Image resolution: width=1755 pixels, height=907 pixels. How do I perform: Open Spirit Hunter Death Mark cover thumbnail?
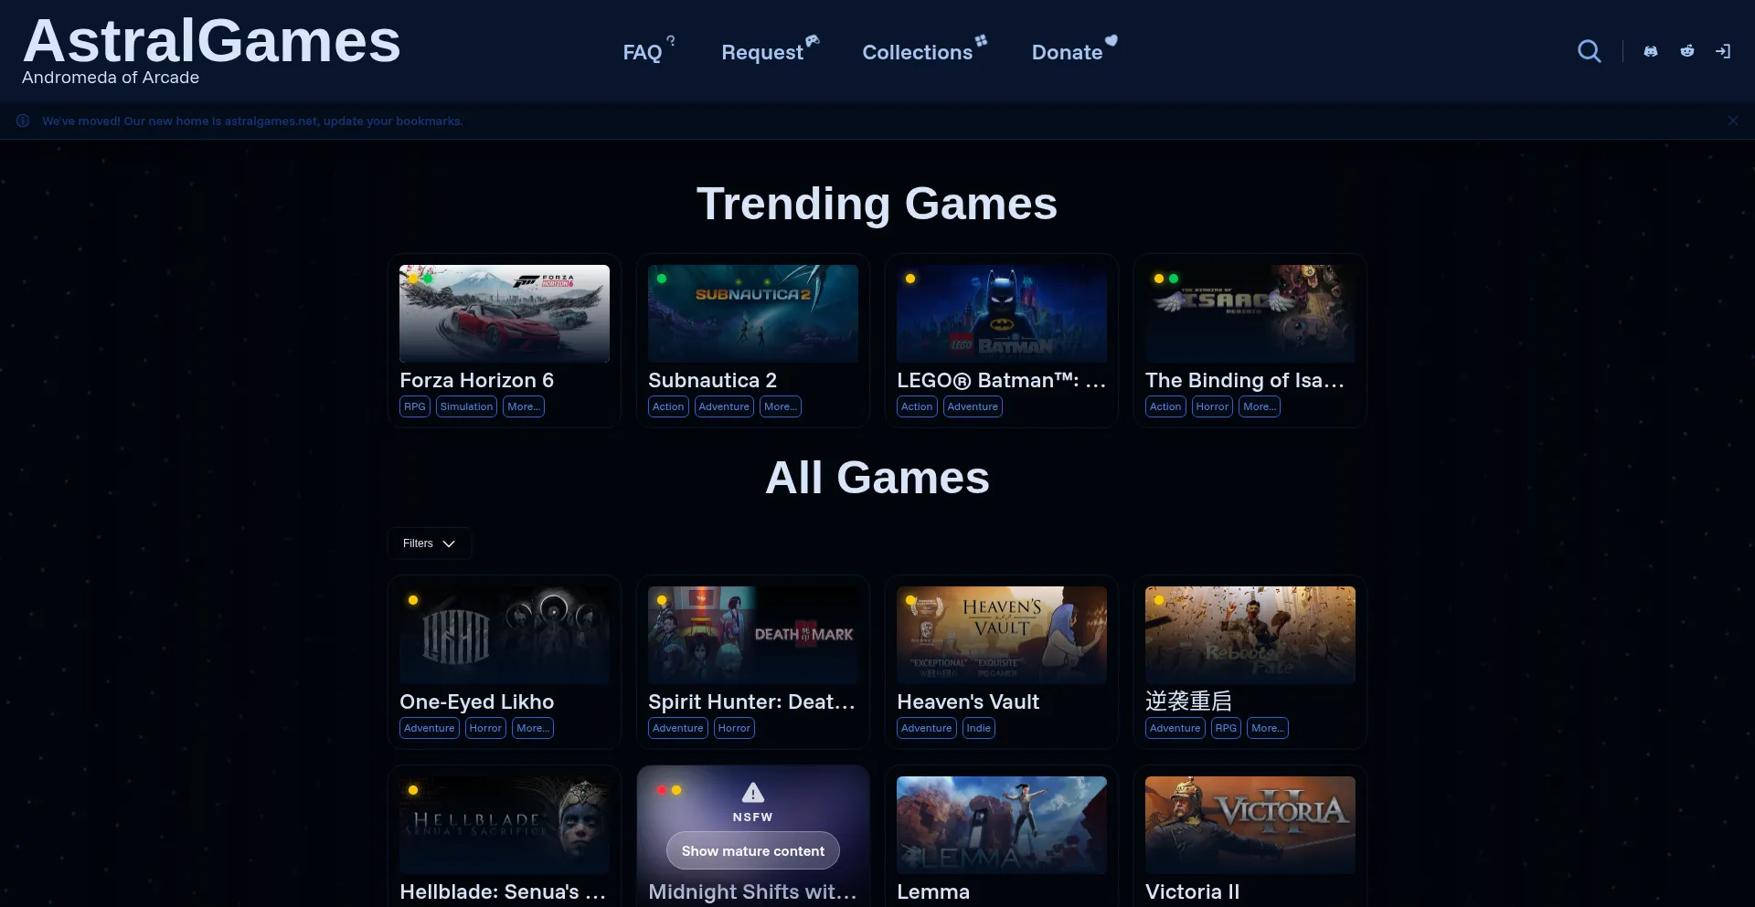pos(753,635)
